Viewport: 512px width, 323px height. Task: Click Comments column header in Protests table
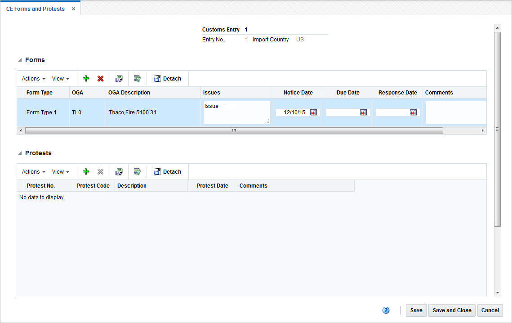pyautogui.click(x=295, y=186)
